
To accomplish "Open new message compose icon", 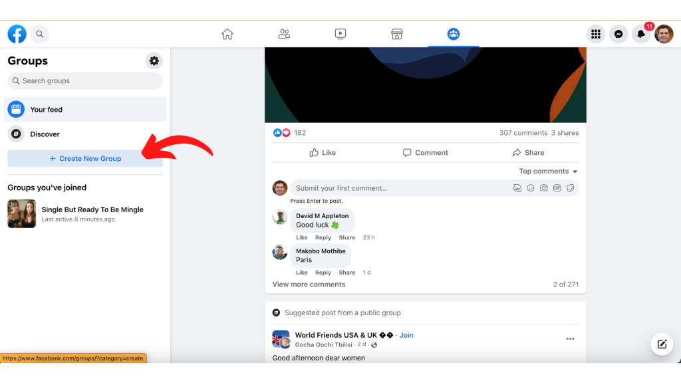I will click(x=662, y=344).
